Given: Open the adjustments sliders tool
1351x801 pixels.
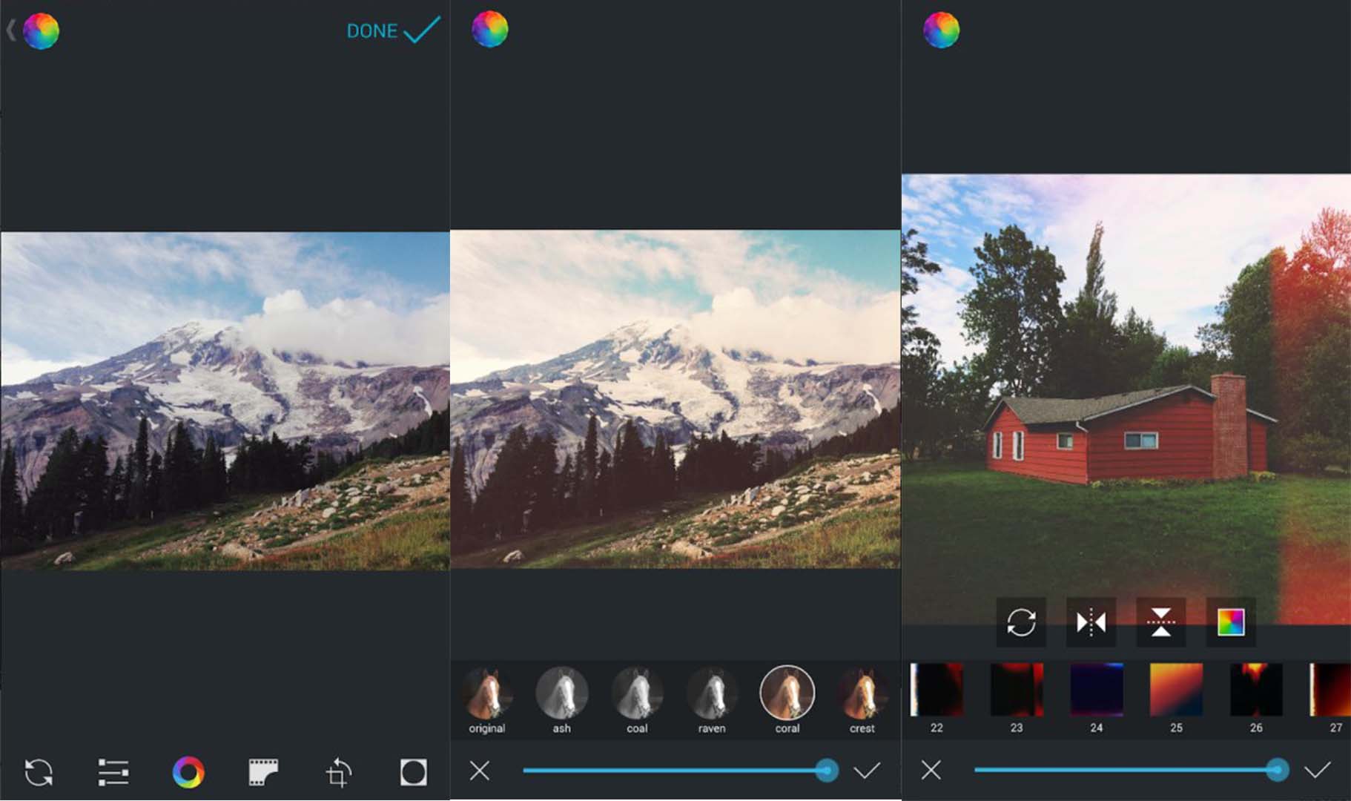Looking at the screenshot, I should point(113,772).
